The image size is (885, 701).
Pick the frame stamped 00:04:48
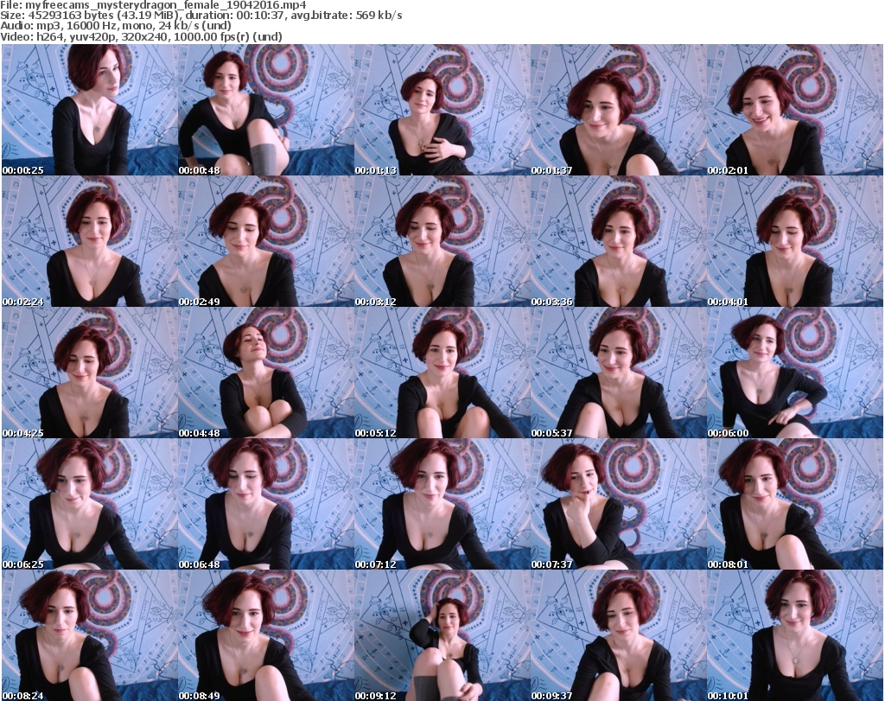[266, 373]
